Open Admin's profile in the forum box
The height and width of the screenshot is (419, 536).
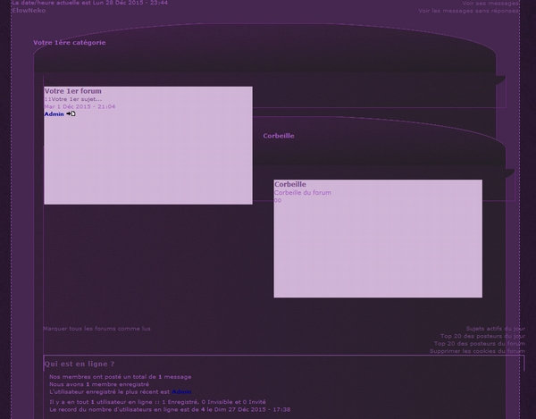54,114
